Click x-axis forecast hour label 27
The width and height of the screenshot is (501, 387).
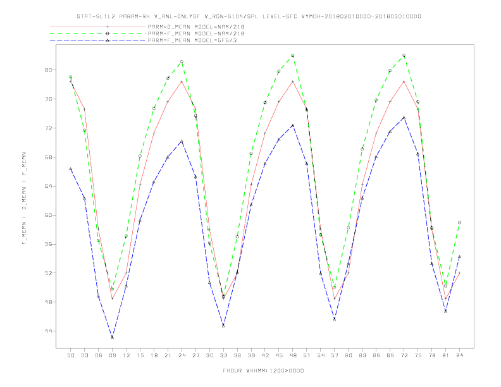point(195,355)
